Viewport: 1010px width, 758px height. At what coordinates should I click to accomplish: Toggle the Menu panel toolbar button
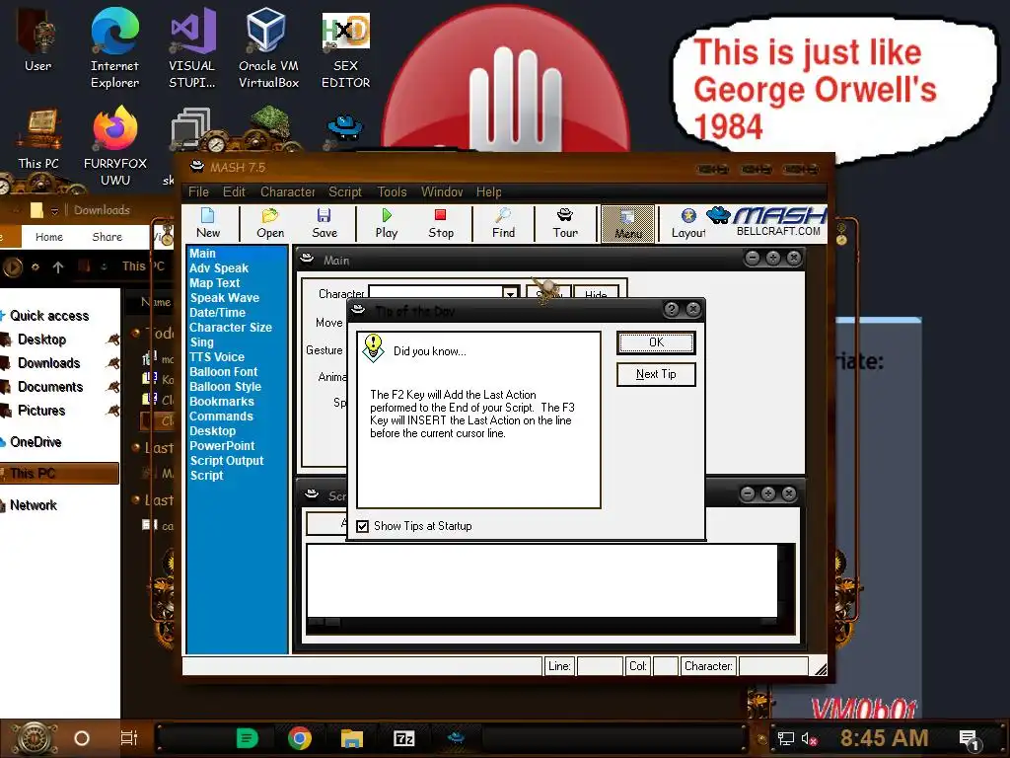pyautogui.click(x=628, y=224)
